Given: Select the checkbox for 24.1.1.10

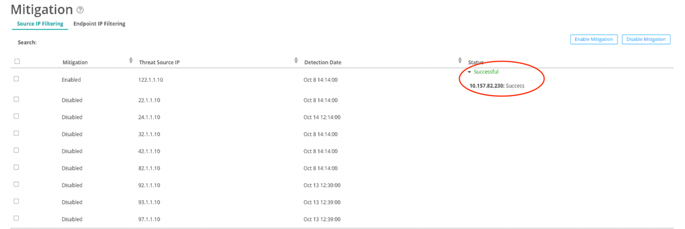Looking at the screenshot, I should pos(16,116).
